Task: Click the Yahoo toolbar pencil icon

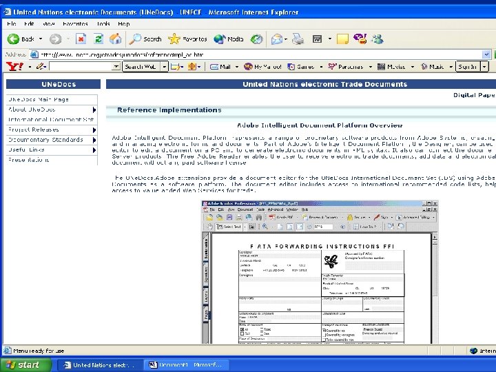Action: (41, 66)
